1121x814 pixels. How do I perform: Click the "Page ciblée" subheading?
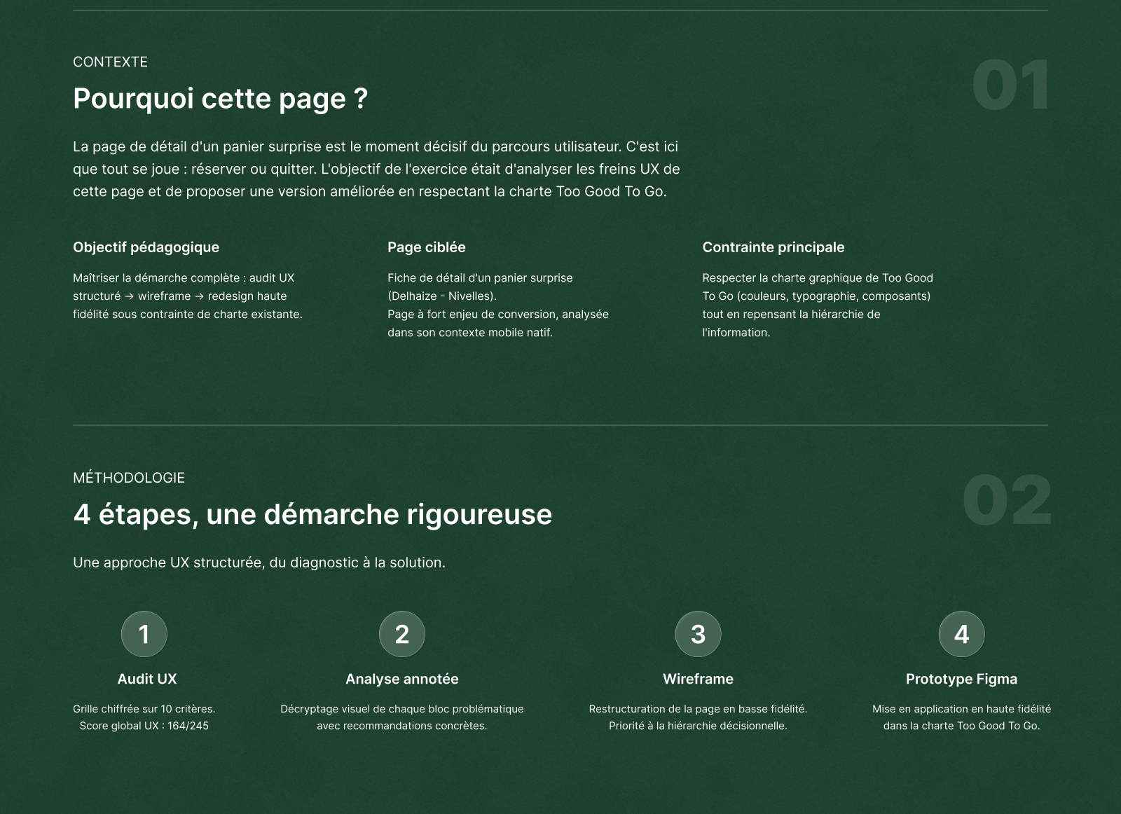tap(427, 247)
